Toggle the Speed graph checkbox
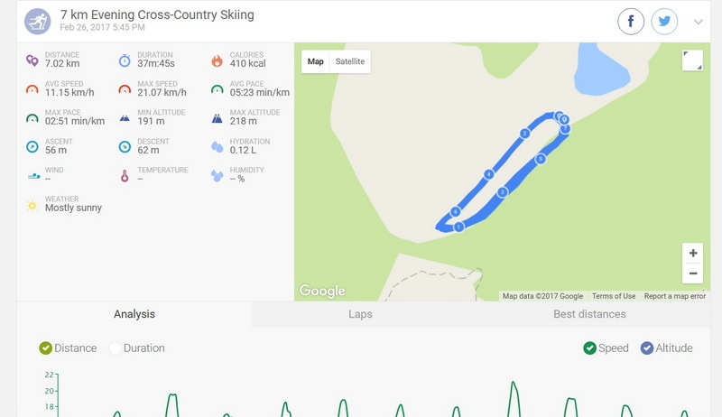Image resolution: width=722 pixels, height=417 pixels. [x=589, y=348]
